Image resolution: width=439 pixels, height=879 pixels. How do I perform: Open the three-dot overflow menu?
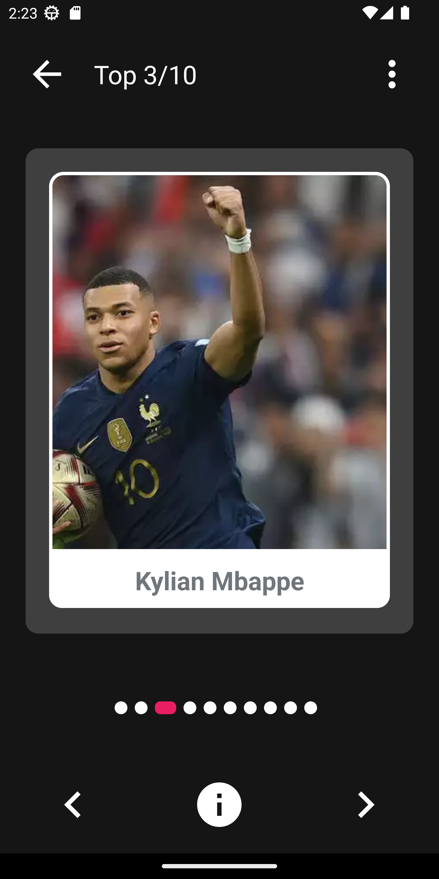[392, 74]
